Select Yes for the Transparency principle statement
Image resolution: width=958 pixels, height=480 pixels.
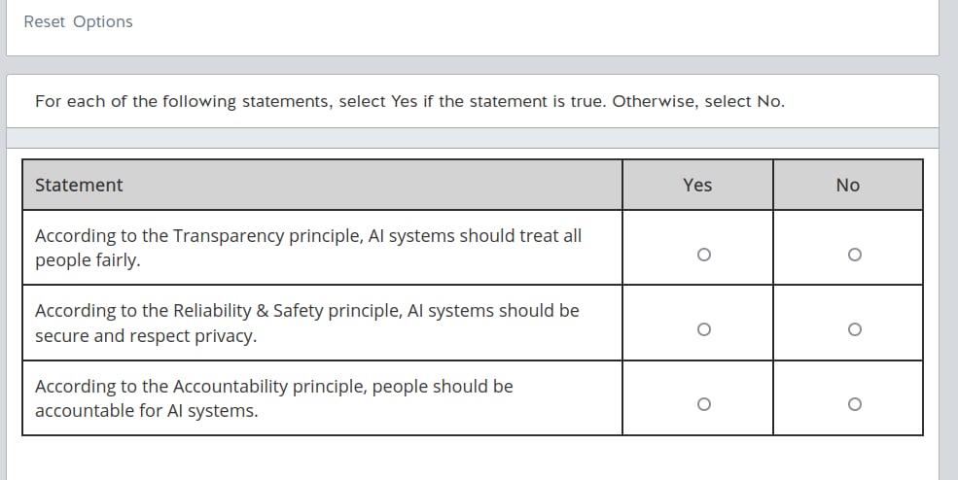703,255
